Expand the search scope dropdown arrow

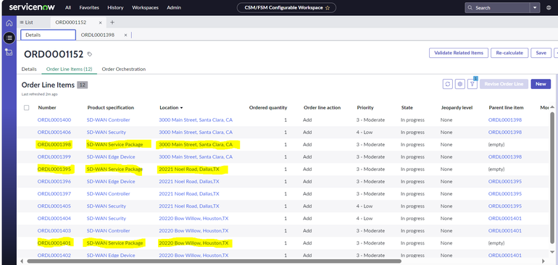click(x=535, y=8)
